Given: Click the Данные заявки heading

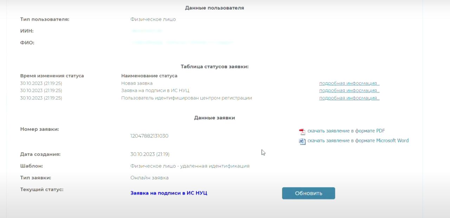Looking at the screenshot, I should tap(214, 118).
